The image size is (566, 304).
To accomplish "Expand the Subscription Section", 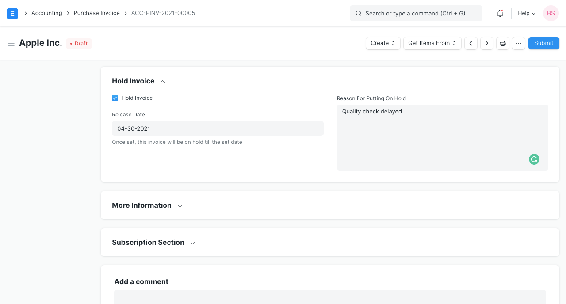I will click(193, 243).
